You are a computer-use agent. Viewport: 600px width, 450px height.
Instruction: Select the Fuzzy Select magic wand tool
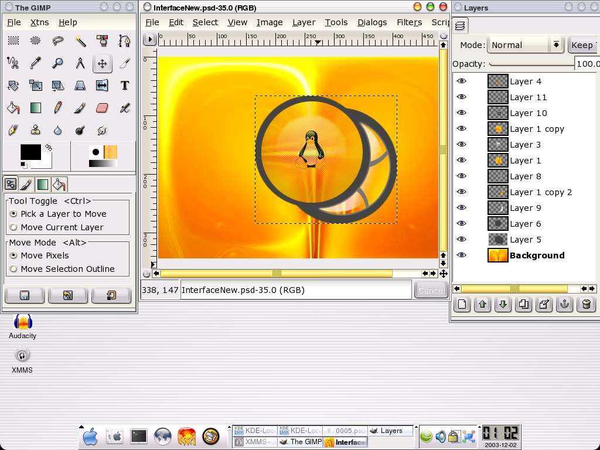coord(80,40)
